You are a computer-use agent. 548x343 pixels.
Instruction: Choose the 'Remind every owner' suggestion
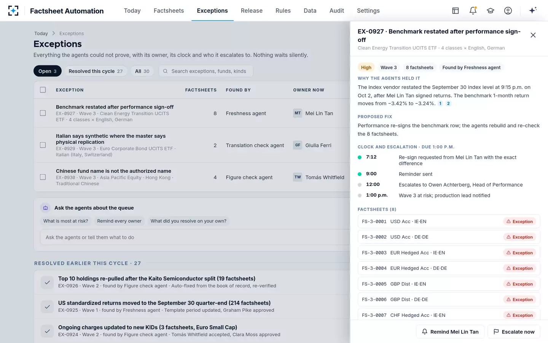(119, 221)
